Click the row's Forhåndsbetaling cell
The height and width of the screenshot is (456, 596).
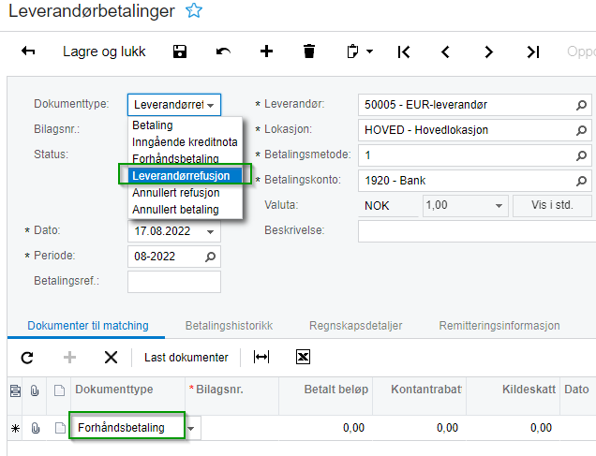[127, 428]
